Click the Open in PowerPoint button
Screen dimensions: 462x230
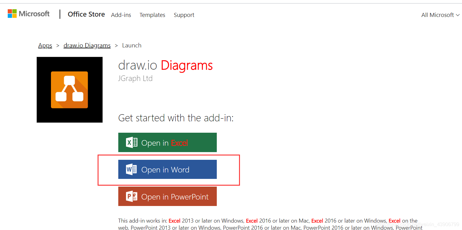[167, 196]
